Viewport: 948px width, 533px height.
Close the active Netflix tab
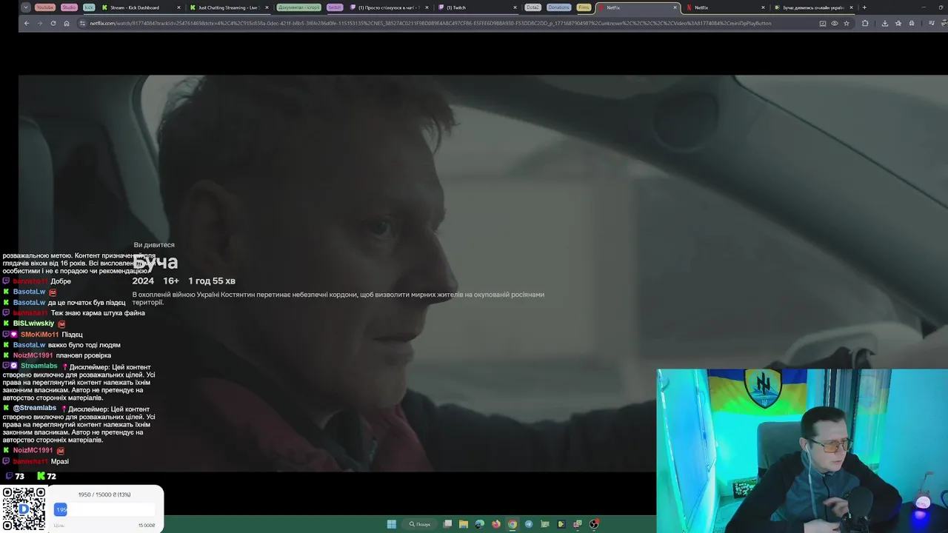[x=675, y=7]
